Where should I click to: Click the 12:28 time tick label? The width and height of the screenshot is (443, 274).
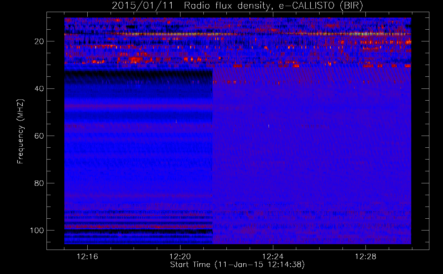tap(366, 257)
